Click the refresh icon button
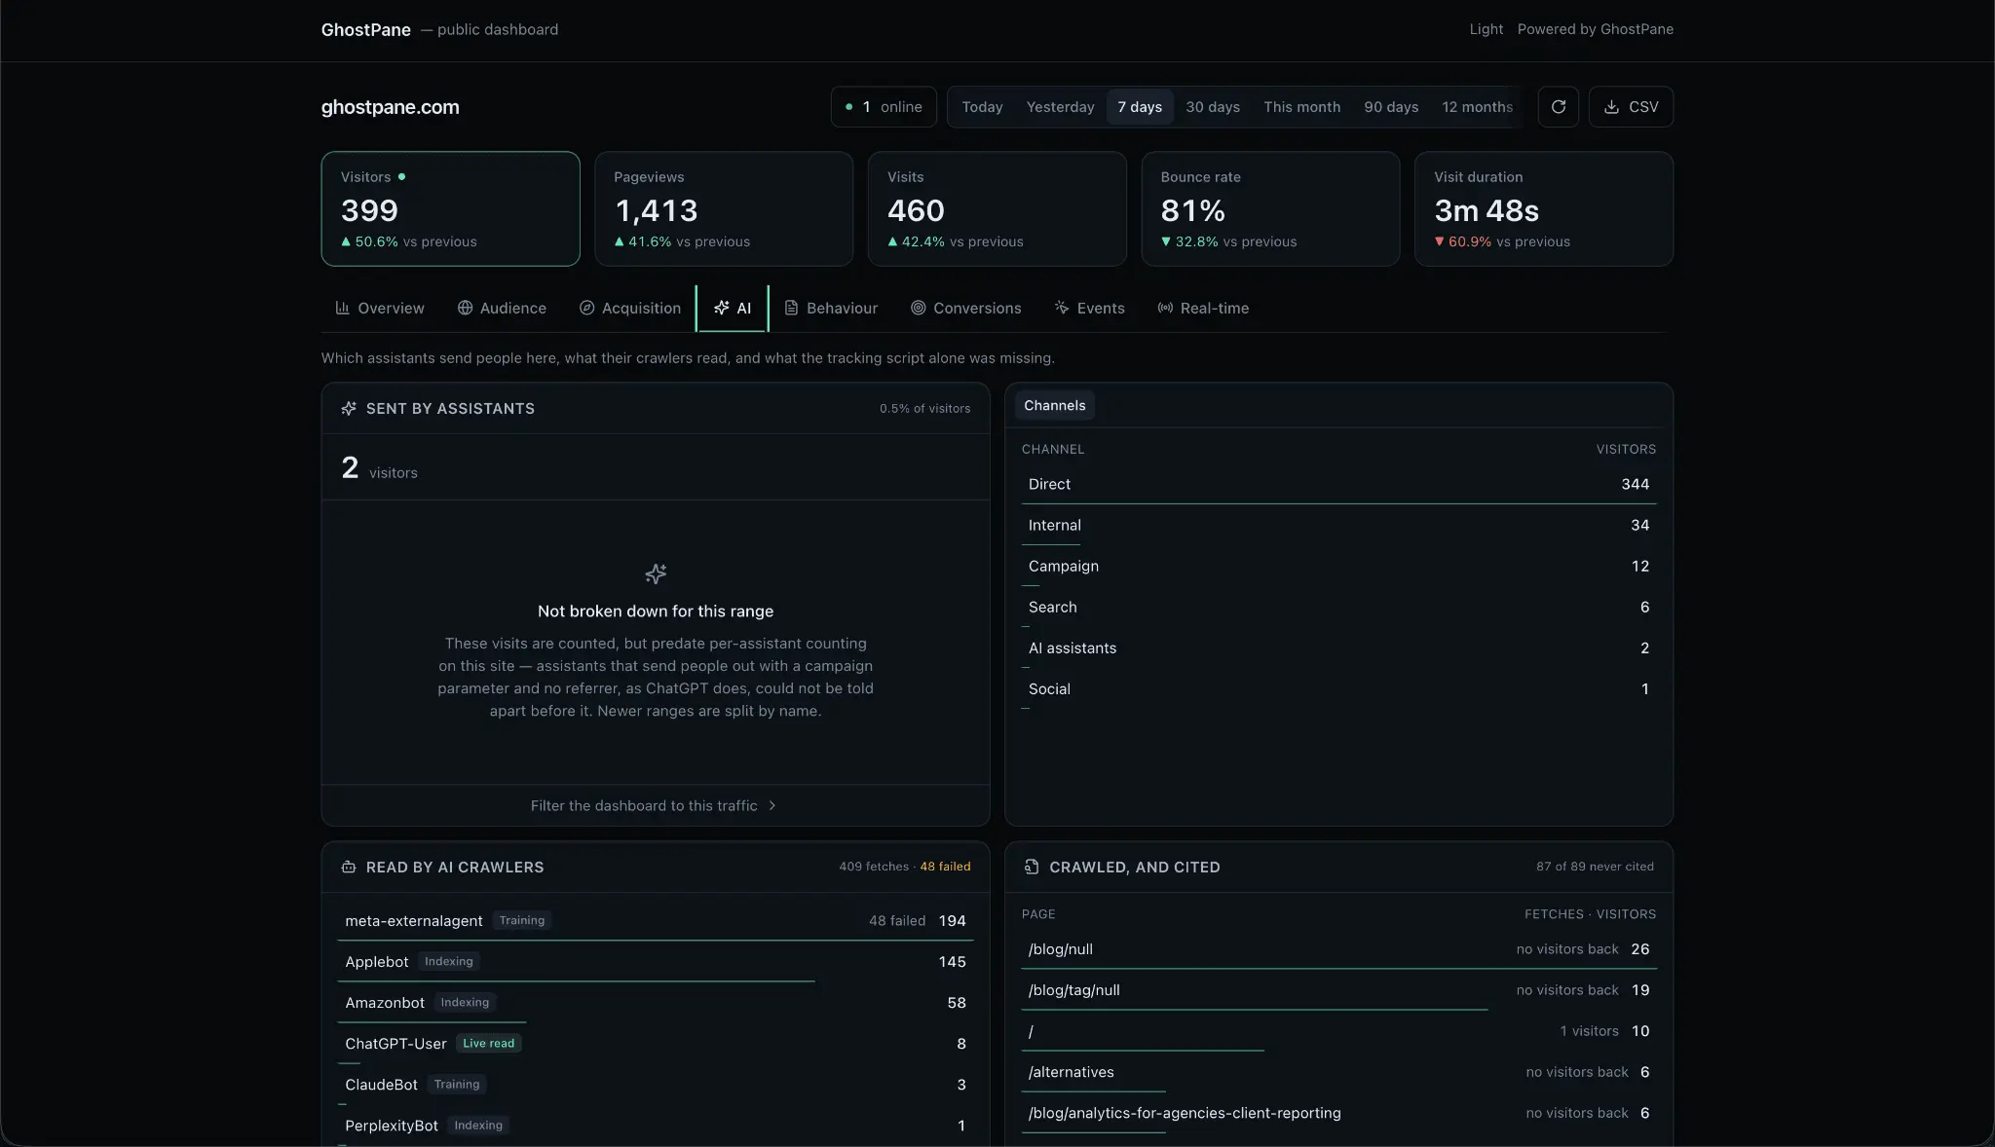Image resolution: width=1995 pixels, height=1147 pixels. (1558, 107)
